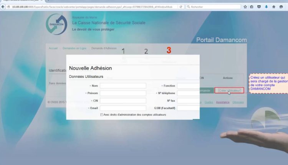Open the bookmarks library icon

(252, 7)
